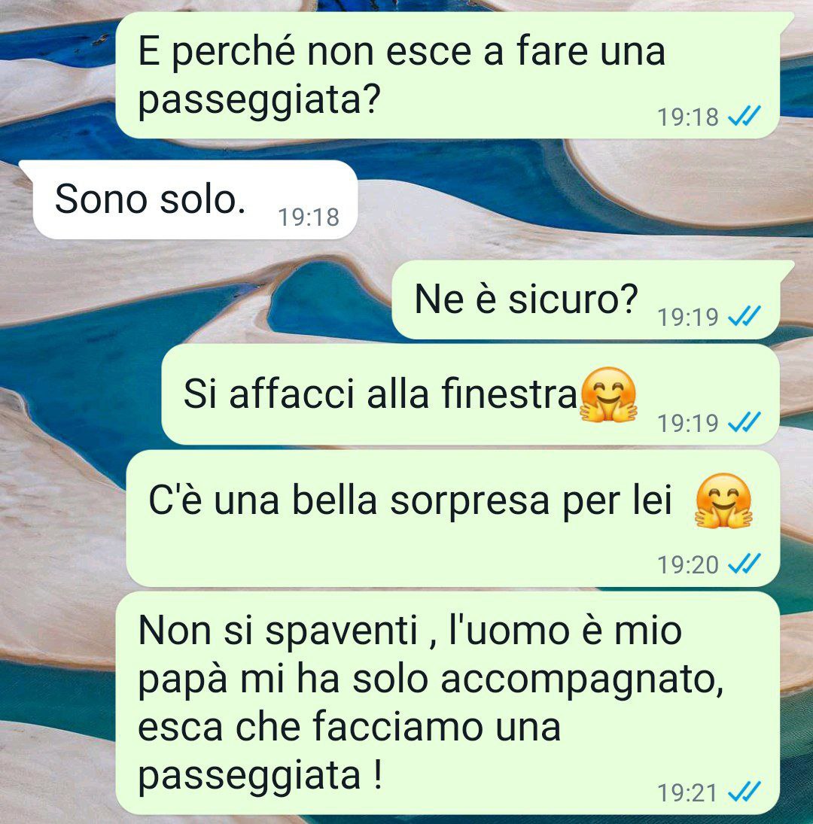Viewport: 813px width, 824px height.
Task: Click the chat wallpaper beside 'Sono solo.'
Action: (578, 199)
